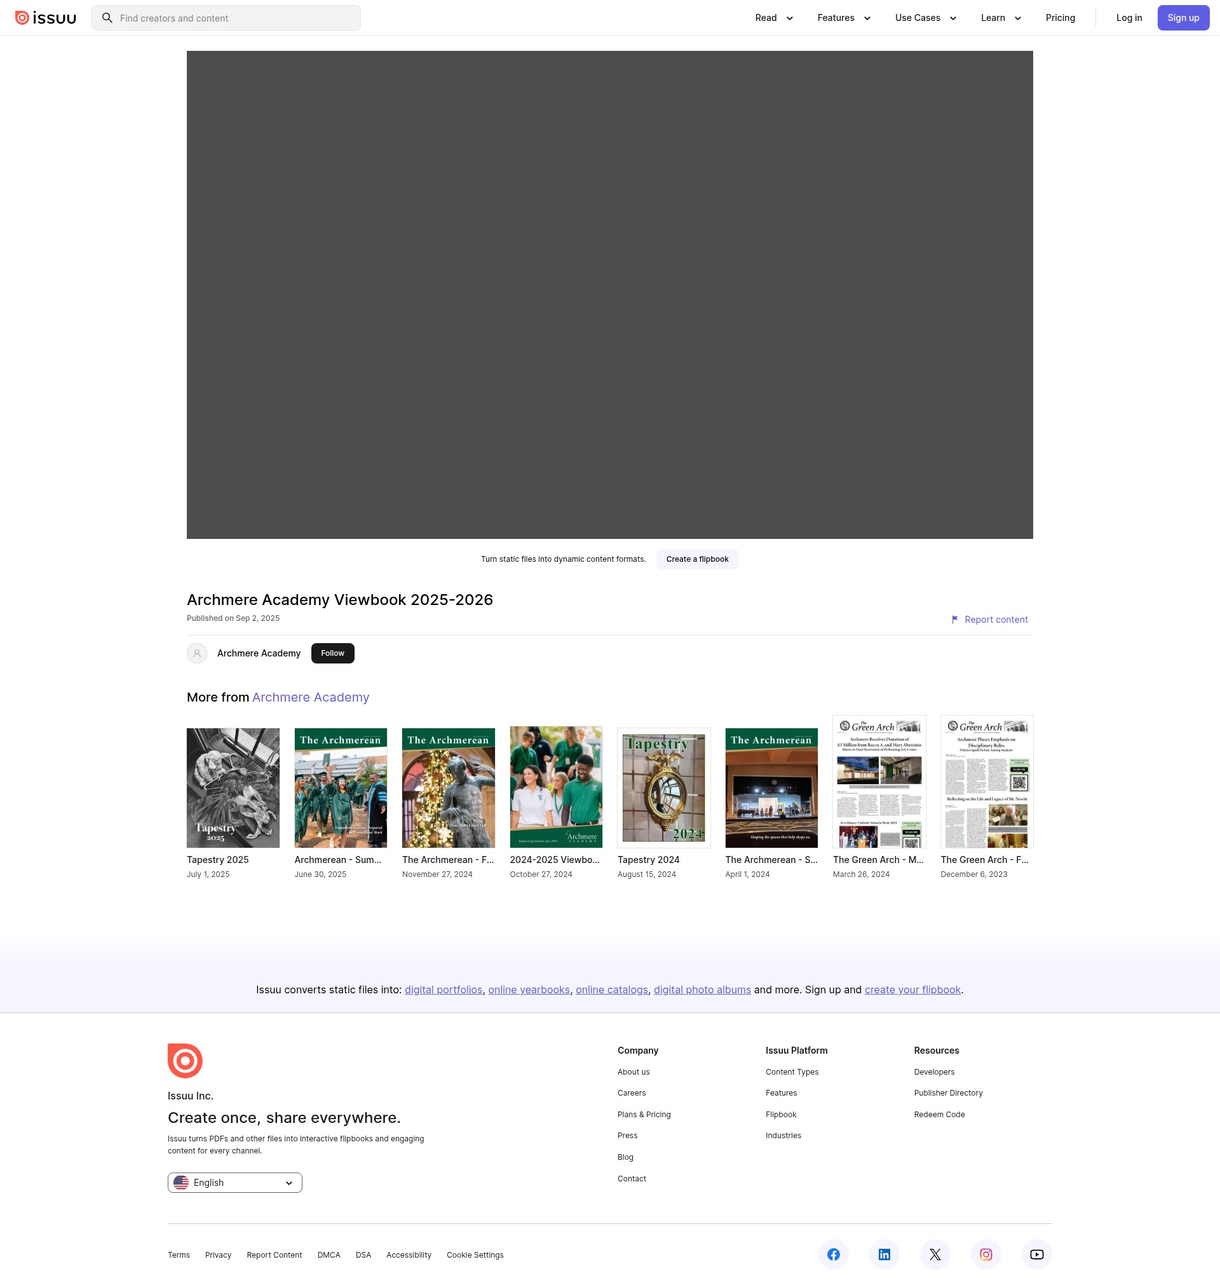1220x1285 pixels.
Task: Open Tapestry 2024 thumbnail
Action: (663, 787)
